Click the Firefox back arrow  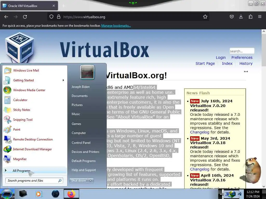tap(6, 17)
